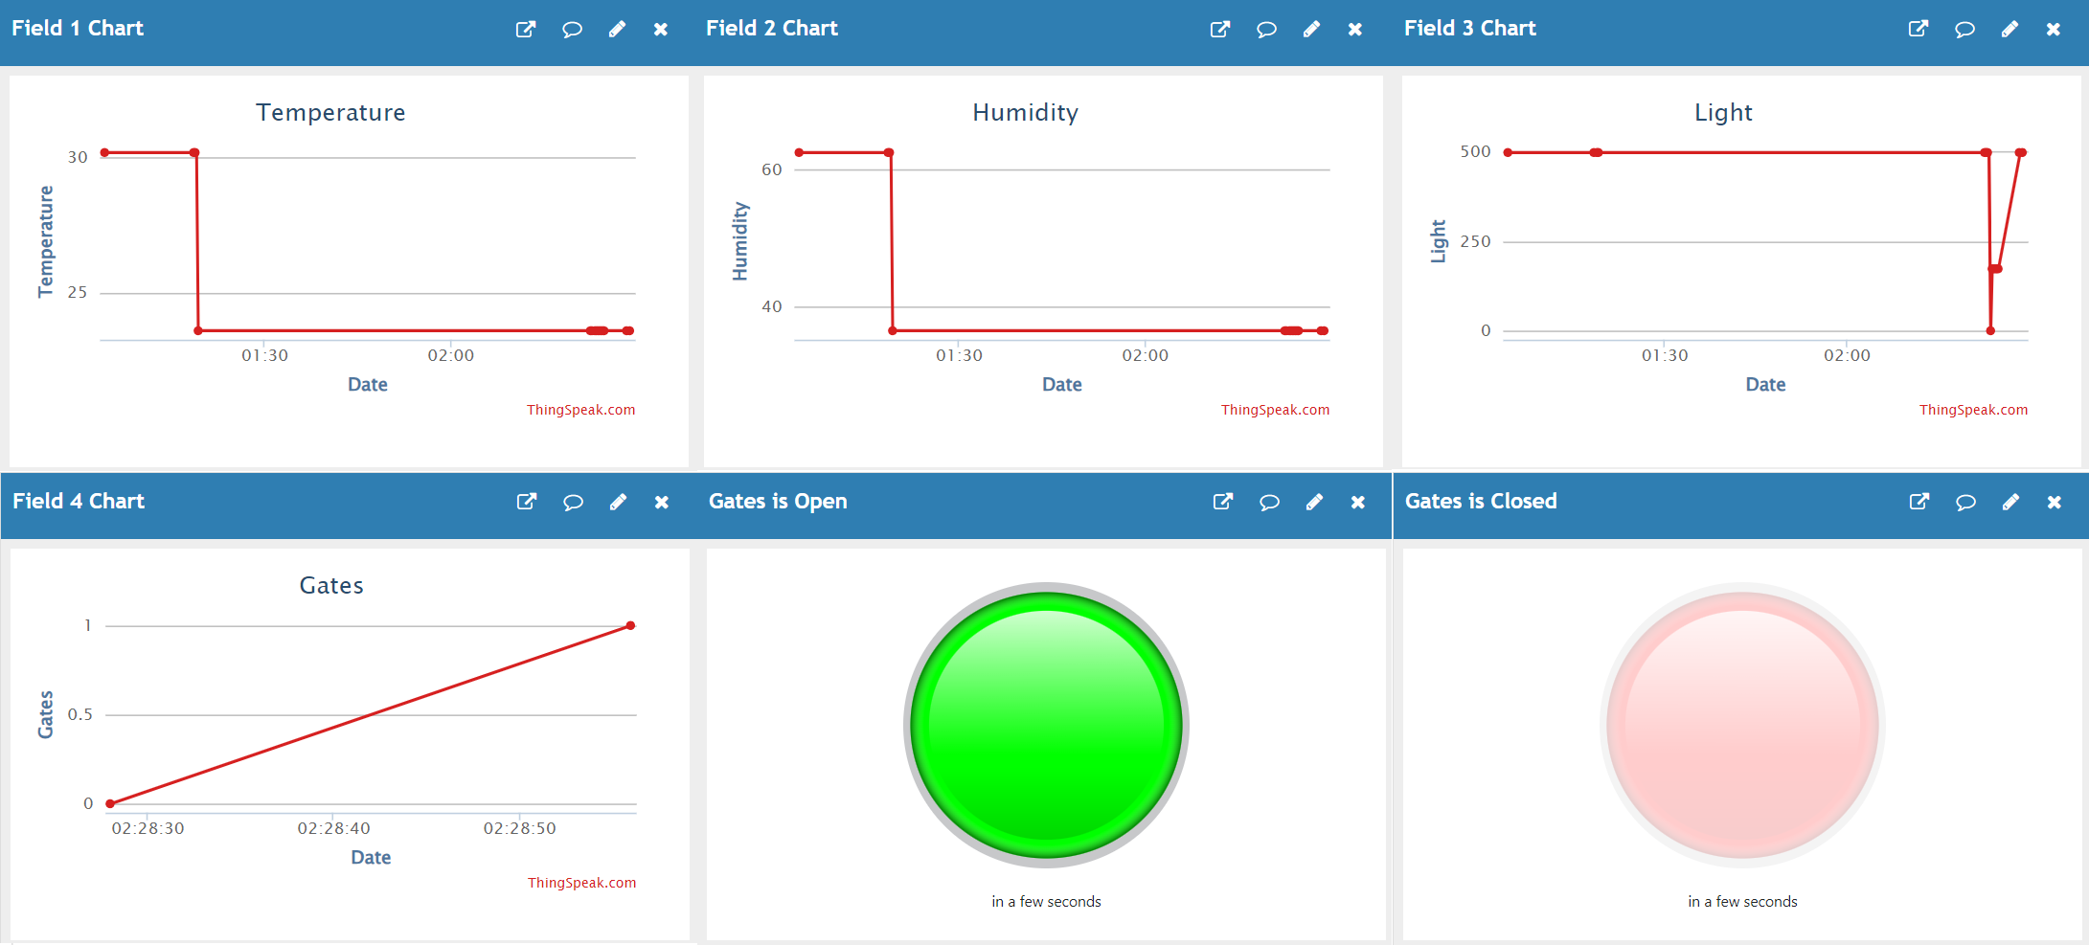This screenshot has width=2089, height=945.
Task: Click Field 3 Chart header title
Action: click(x=1470, y=29)
